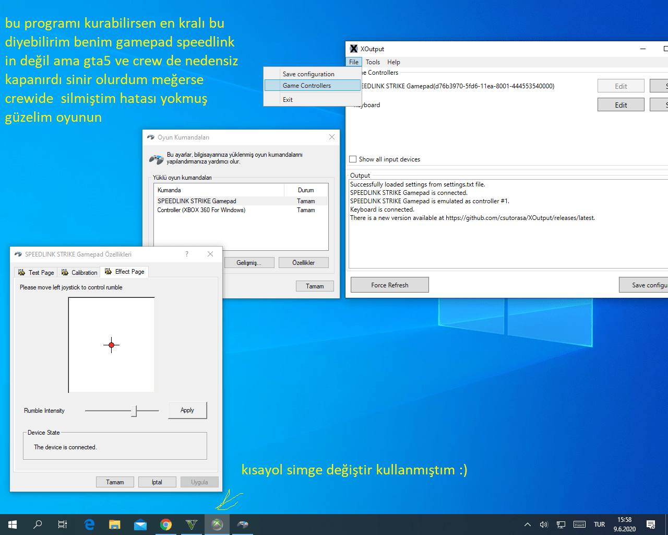
Task: Open the Mail app on the taskbar
Action: pos(140,525)
